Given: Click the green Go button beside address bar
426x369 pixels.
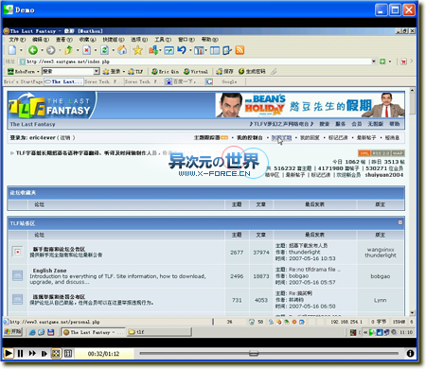Looking at the screenshot, I should point(382,61).
